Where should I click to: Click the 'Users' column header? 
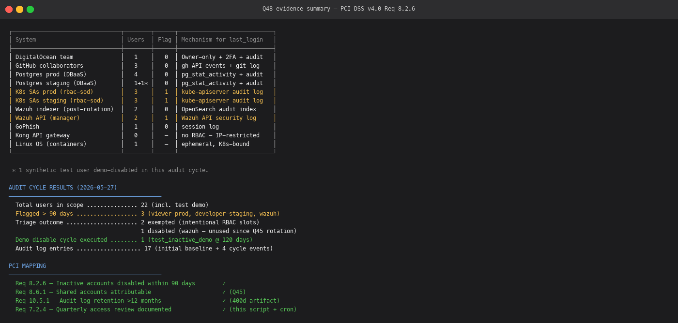coord(136,40)
